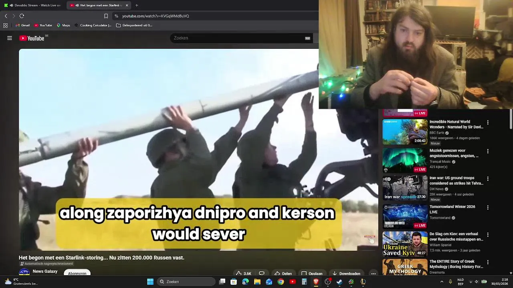
Task: Open Task View on the taskbar
Action: [x=222, y=282]
